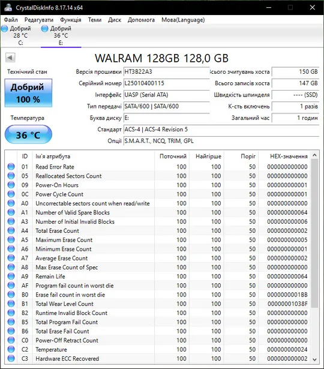Viewport: 324px width, 369px height.
Task: Click the status orb for Program fail count
Action: [11, 286]
